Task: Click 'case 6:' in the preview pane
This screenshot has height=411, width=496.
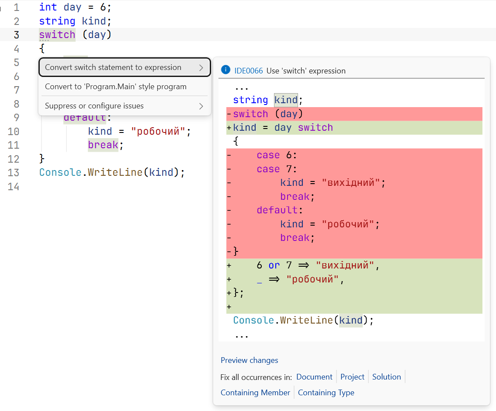Action: 277,155
